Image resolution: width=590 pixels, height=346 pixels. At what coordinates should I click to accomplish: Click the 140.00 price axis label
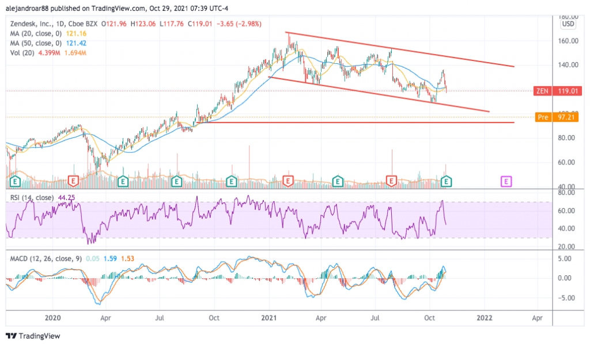coord(568,65)
